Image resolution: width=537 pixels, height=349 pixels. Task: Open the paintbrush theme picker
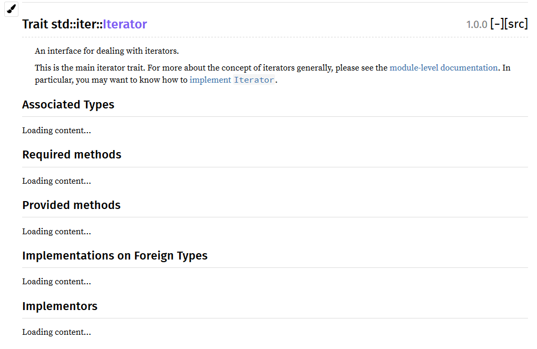point(11,8)
